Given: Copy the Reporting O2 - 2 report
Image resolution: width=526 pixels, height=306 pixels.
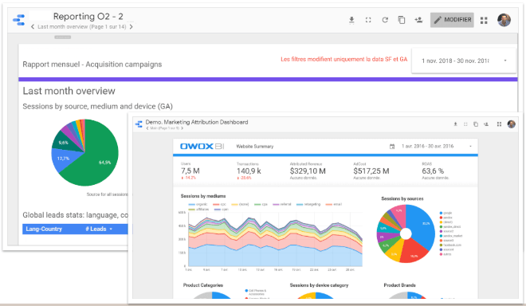Looking at the screenshot, I should pos(402,20).
